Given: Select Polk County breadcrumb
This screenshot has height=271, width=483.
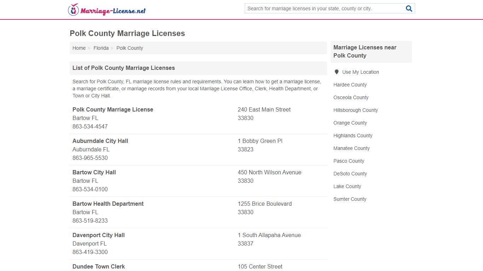Looking at the screenshot, I should 130,48.
